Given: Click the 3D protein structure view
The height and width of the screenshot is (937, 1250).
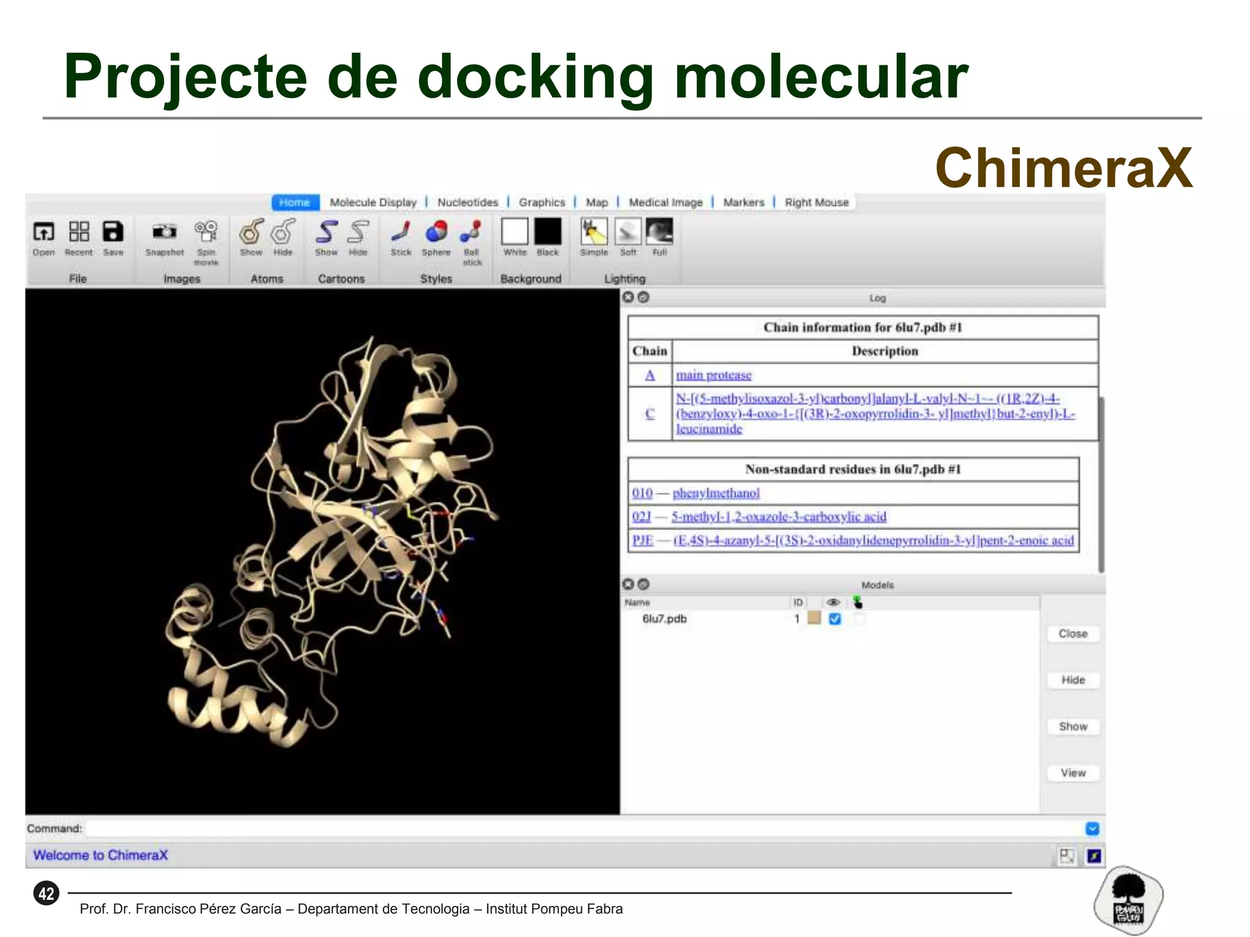Looking at the screenshot, I should pyautogui.click(x=322, y=551).
